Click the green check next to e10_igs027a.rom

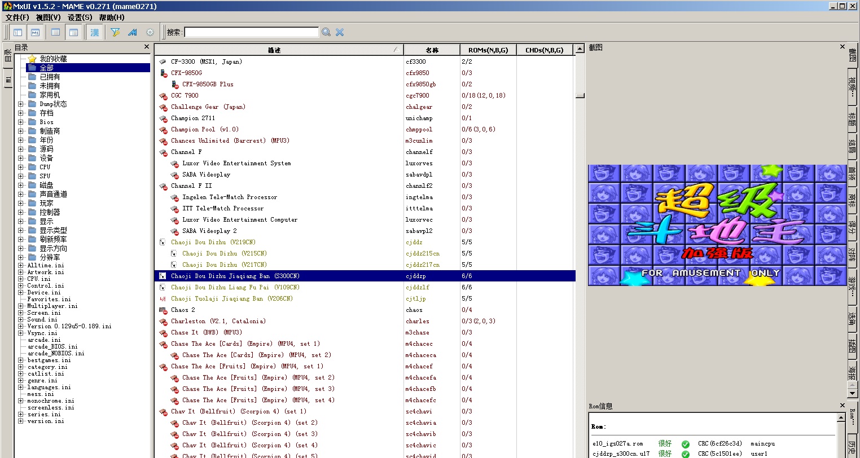point(685,444)
